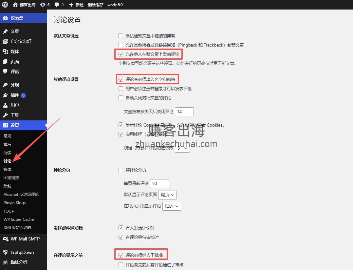Expand the threaded comments depth dropdown
353x270 pixels.
[182, 148]
